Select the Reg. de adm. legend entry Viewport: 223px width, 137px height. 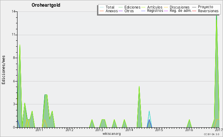[181, 11]
